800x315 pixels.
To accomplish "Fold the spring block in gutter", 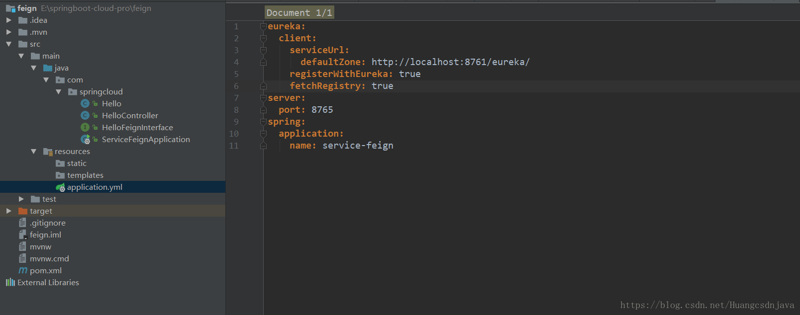I will [x=263, y=122].
